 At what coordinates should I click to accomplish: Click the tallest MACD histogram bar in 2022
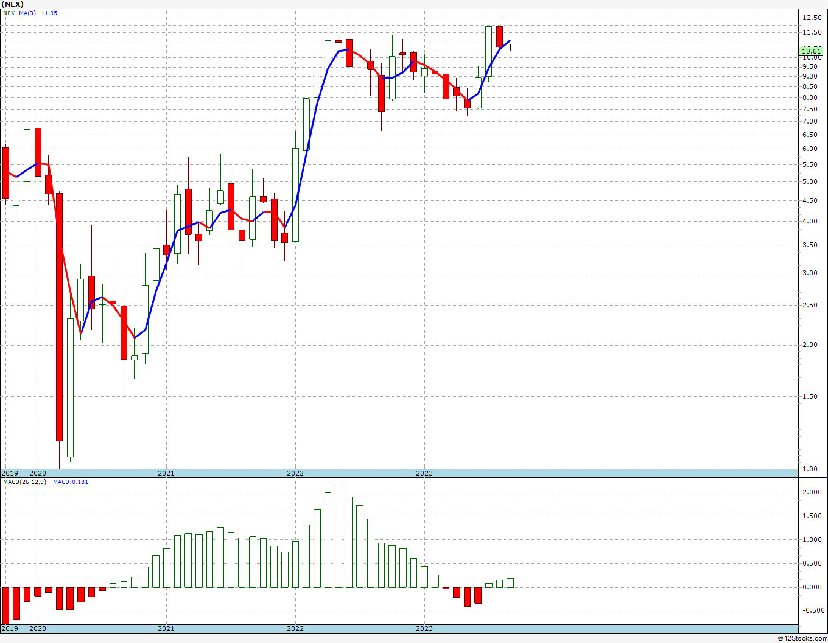point(339,537)
